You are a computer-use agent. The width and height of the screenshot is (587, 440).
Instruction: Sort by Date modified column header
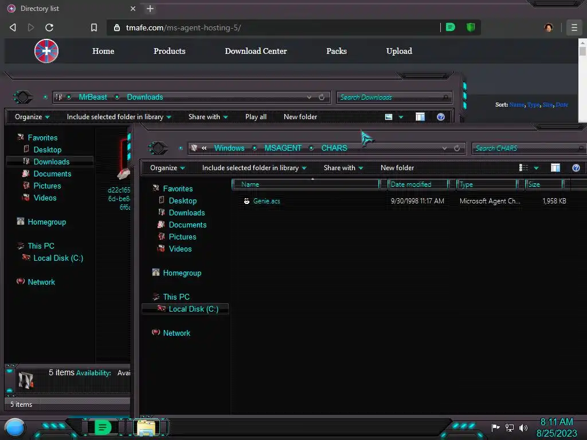point(418,184)
